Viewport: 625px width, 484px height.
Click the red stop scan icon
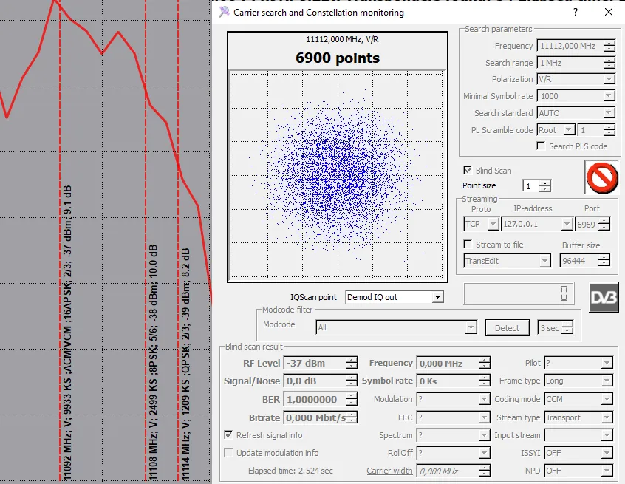(601, 177)
